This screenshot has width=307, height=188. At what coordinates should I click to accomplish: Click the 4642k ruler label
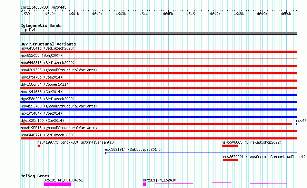pyautogui.click(x=97, y=14)
